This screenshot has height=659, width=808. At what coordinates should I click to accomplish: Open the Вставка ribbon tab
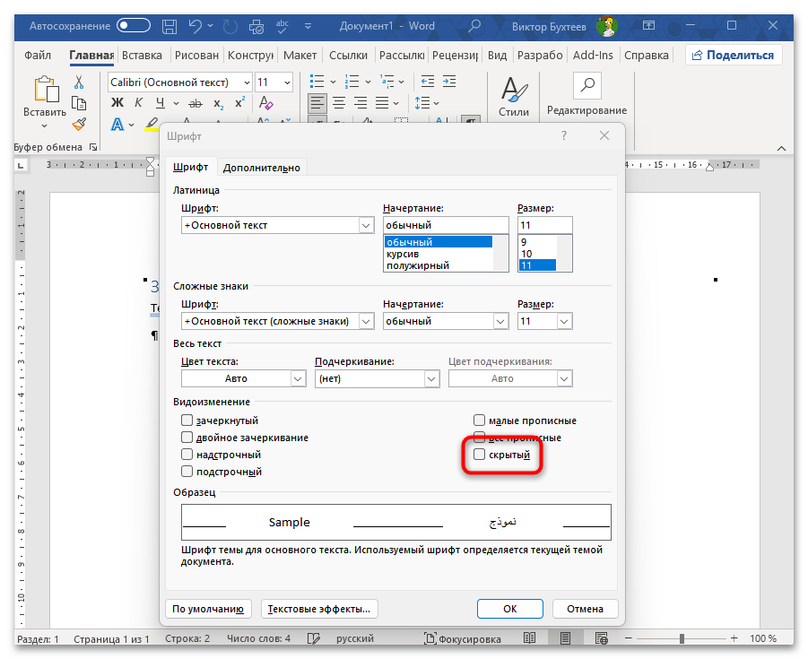142,56
